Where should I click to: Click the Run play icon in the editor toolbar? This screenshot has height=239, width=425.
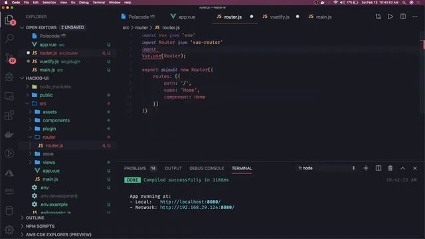(x=390, y=17)
